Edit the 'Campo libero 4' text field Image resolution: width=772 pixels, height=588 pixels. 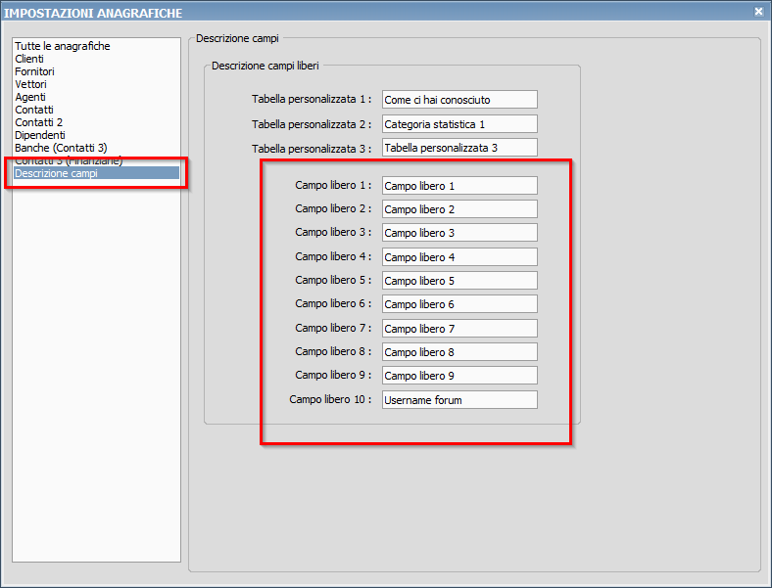click(459, 257)
